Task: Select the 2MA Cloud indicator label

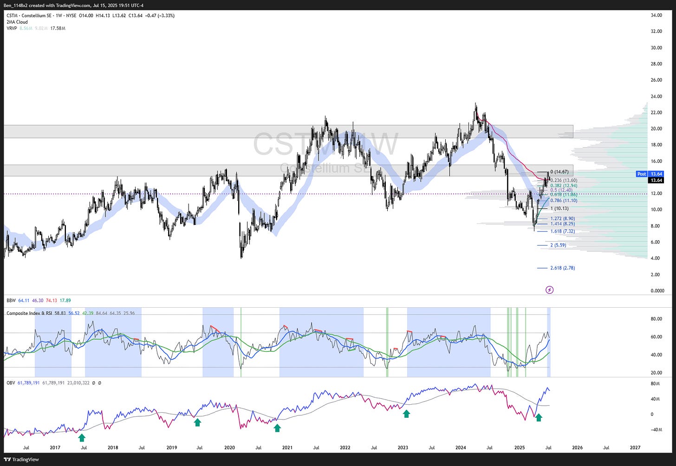Action: click(x=17, y=22)
